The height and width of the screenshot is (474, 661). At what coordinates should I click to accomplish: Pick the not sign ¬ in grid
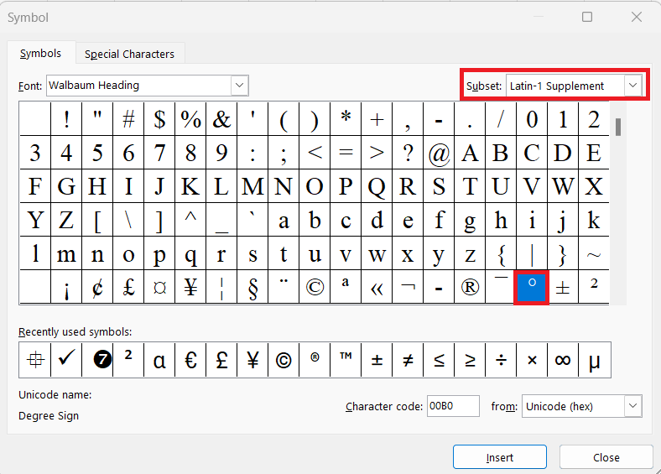[408, 287]
